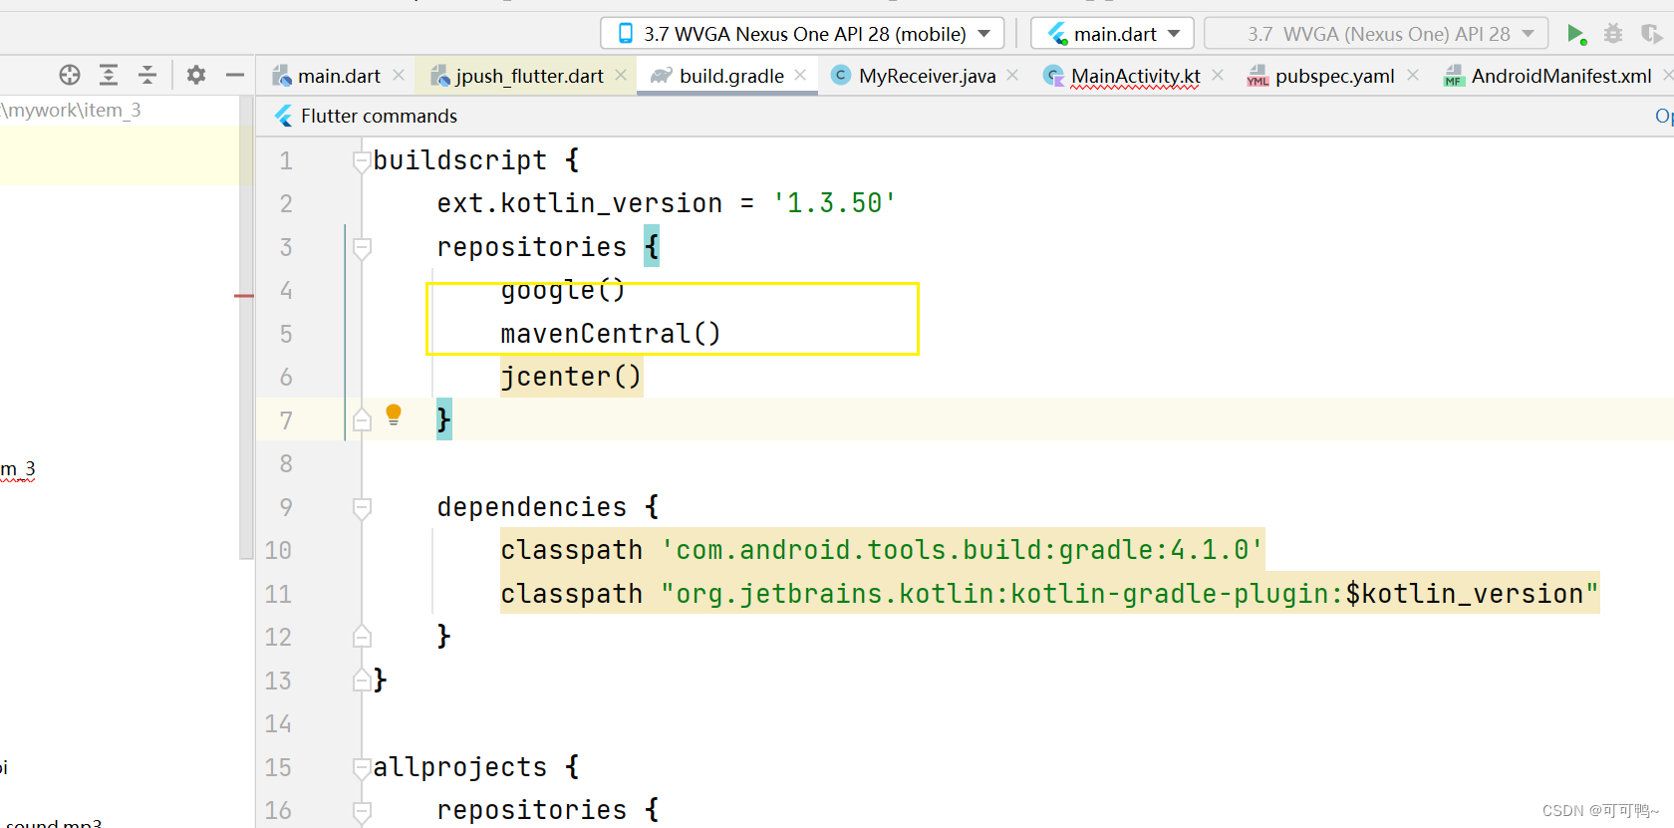Expand all icon in project panel toolbar
The image size is (1674, 828).
tap(109, 75)
